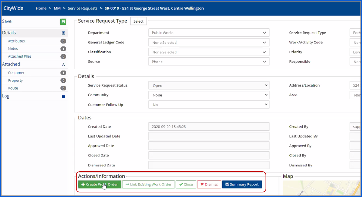Click the green Save disk icon
Viewport: 362px width, 197px height.
(63, 21)
